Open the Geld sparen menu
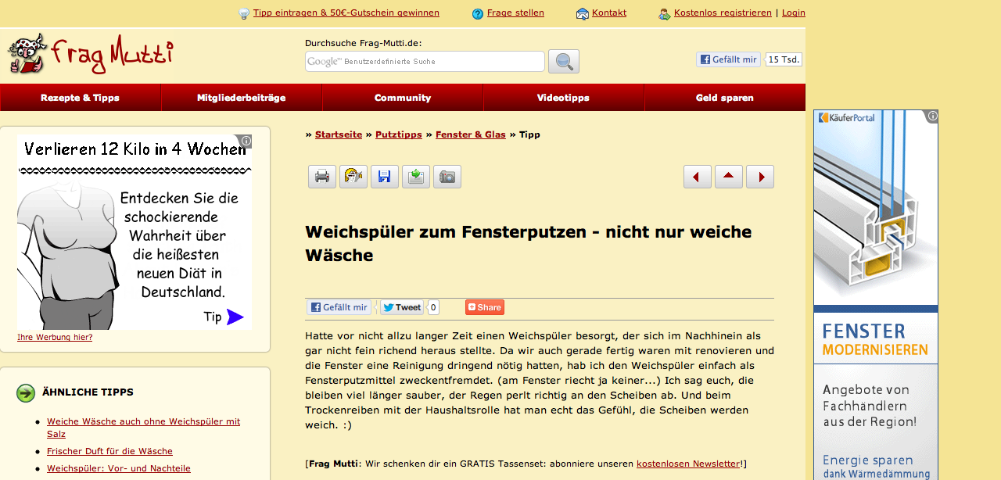 [x=724, y=98]
